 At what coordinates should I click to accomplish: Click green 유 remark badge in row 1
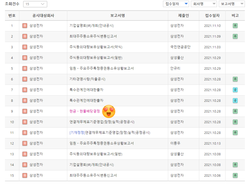coord(235,26)
